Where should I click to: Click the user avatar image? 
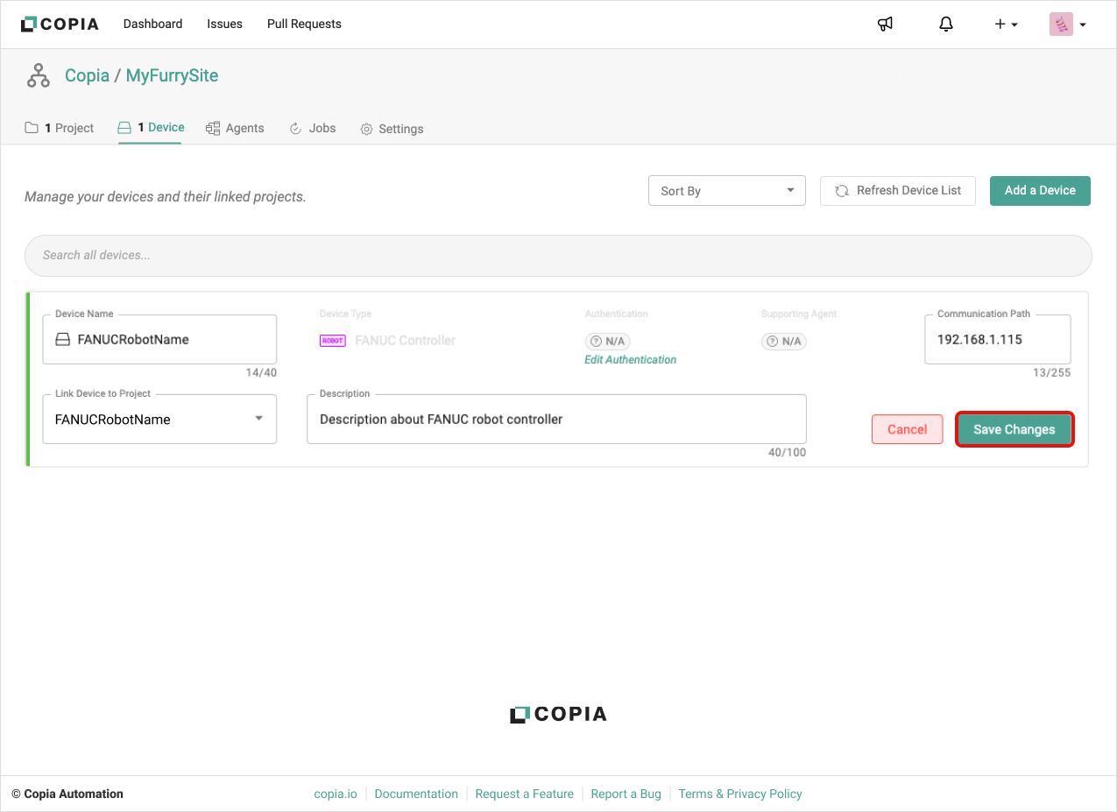(1061, 25)
